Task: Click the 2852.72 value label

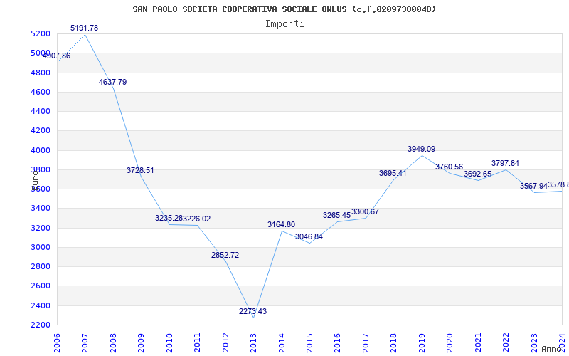Action: pyautogui.click(x=225, y=255)
